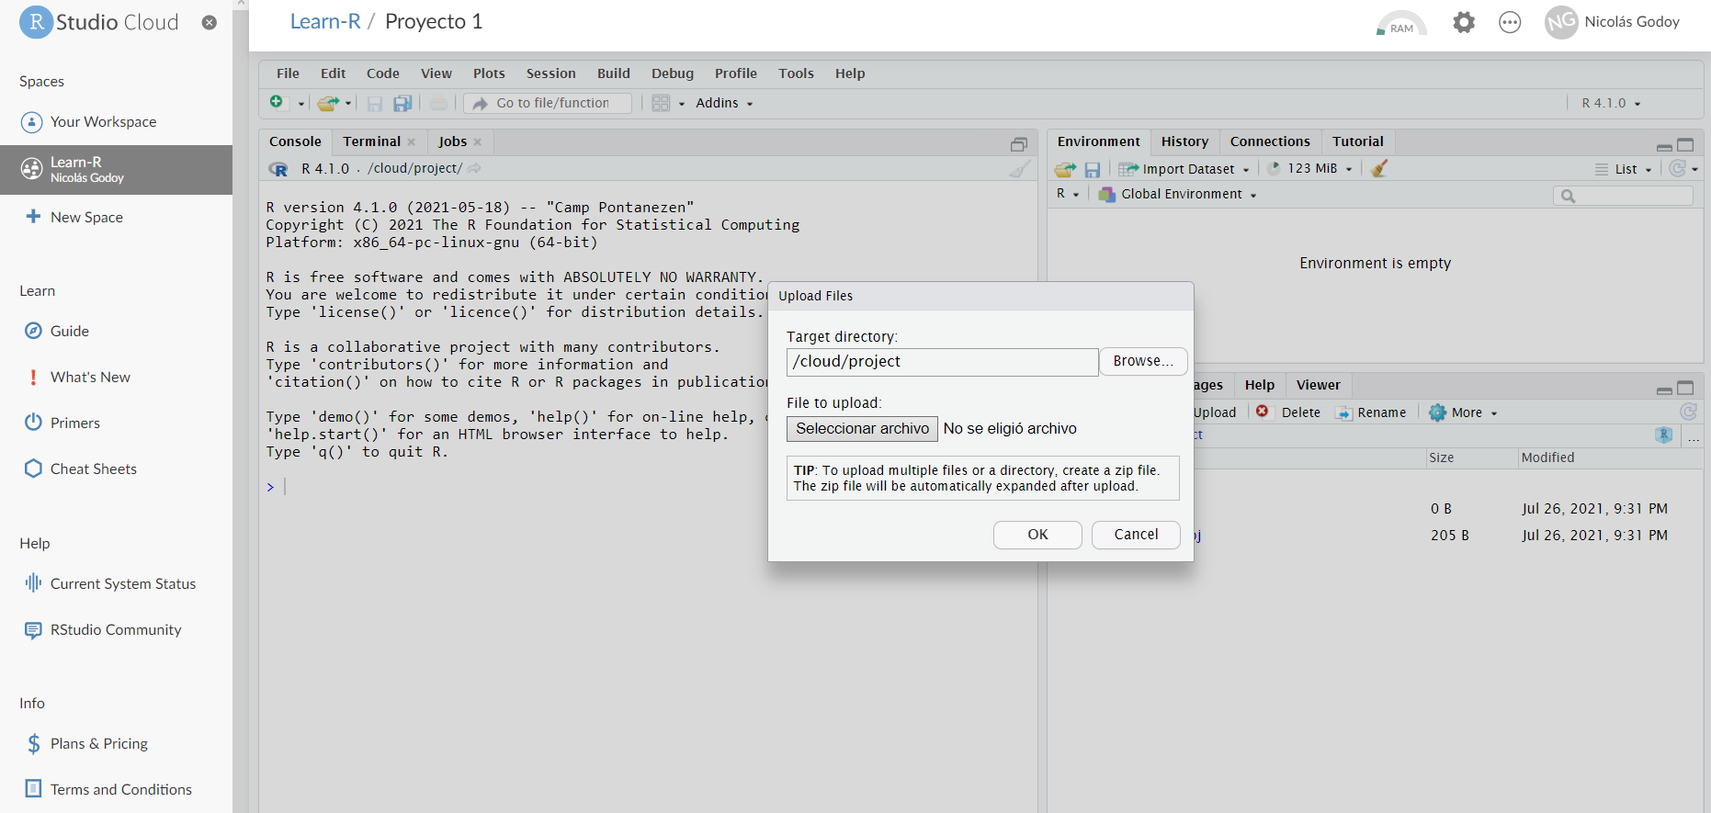The height and width of the screenshot is (813, 1711).
Task: Open the workspace panes layout icon
Action: [661, 104]
